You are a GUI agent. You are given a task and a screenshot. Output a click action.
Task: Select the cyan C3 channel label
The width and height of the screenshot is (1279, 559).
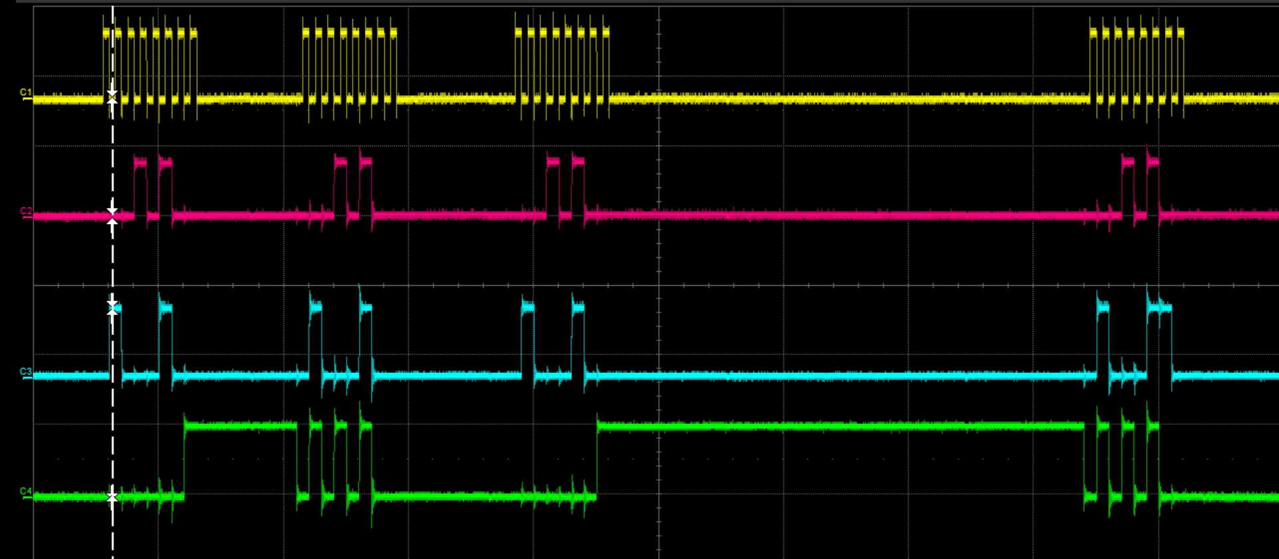[x=25, y=372]
